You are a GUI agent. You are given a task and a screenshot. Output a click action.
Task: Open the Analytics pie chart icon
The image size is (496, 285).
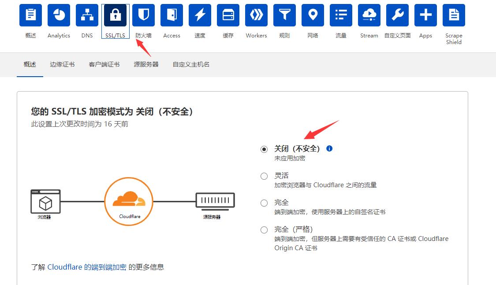click(59, 15)
